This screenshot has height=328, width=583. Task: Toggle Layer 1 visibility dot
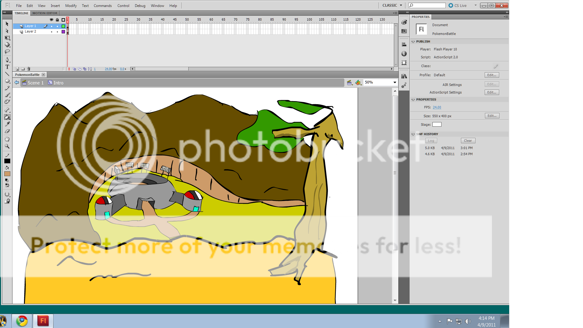point(52,26)
